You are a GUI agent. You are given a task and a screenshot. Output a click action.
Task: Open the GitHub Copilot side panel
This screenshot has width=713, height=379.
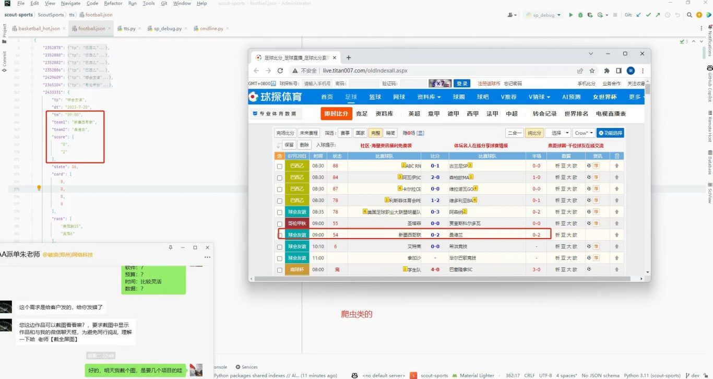point(709,84)
